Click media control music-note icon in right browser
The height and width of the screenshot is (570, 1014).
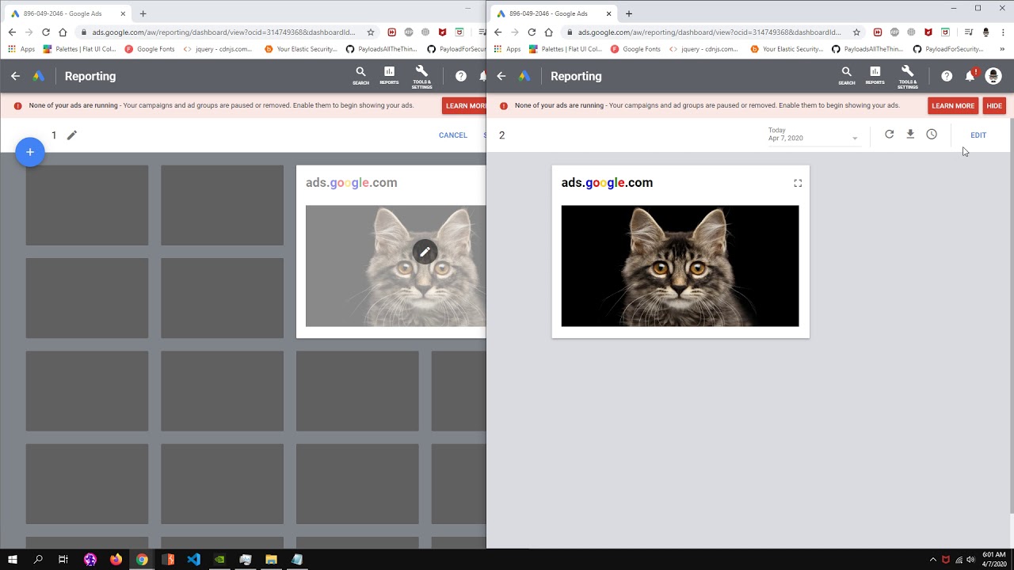[x=970, y=32]
